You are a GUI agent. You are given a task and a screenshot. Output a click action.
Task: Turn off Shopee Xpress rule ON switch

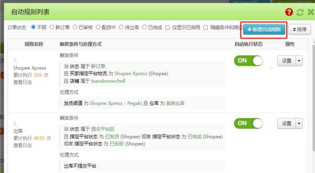[249, 61]
